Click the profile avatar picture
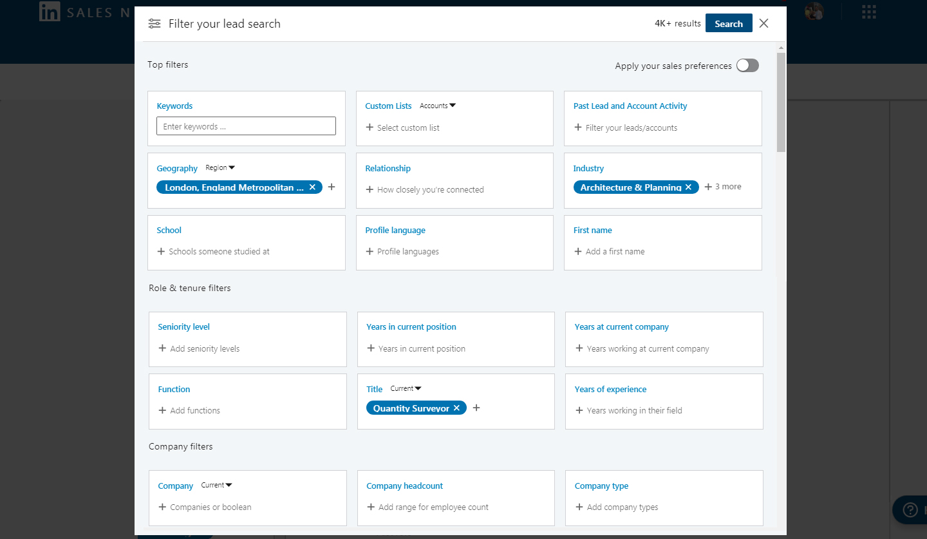Viewport: 927px width, 539px height. pos(814,12)
